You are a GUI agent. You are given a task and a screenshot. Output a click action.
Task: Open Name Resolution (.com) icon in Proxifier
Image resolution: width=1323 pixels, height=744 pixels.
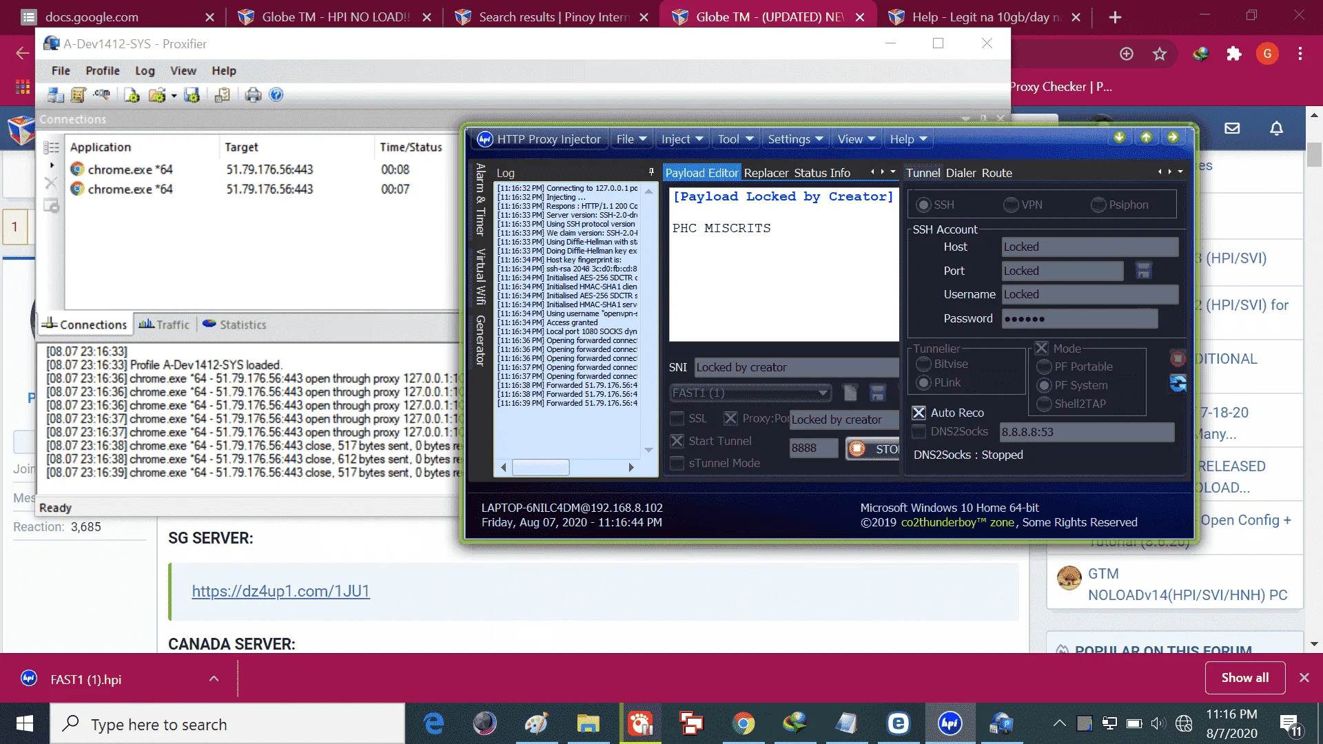tap(101, 95)
